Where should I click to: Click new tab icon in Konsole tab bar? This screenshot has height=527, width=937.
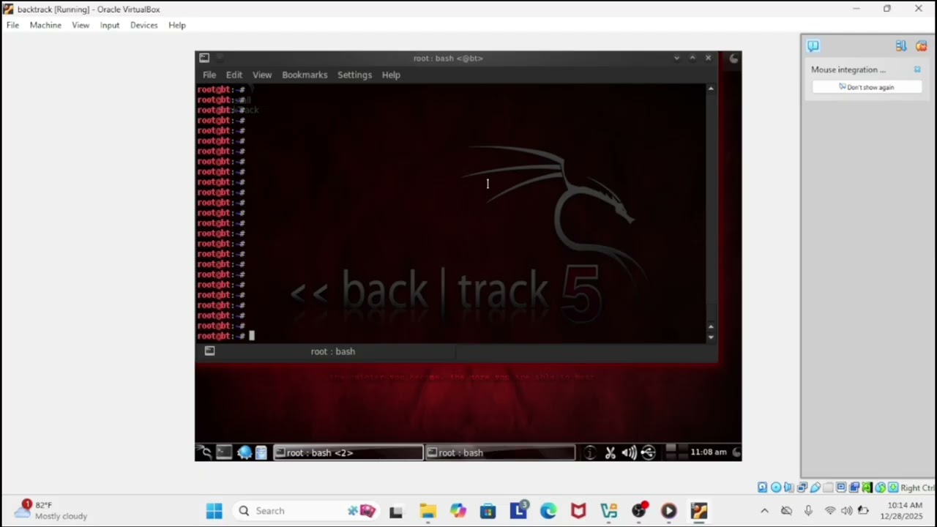209,351
